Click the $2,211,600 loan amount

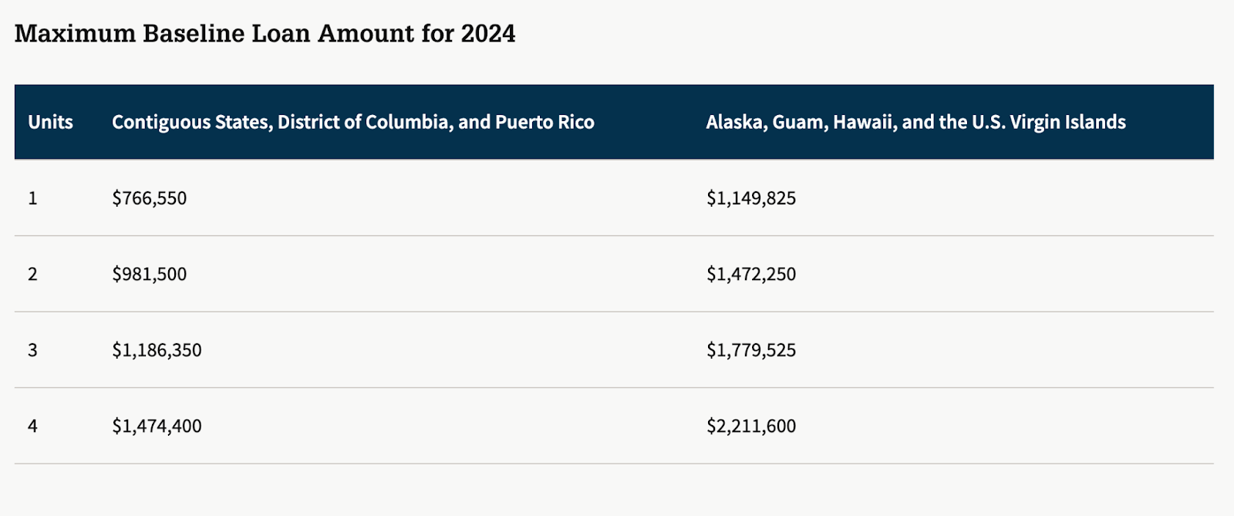750,426
